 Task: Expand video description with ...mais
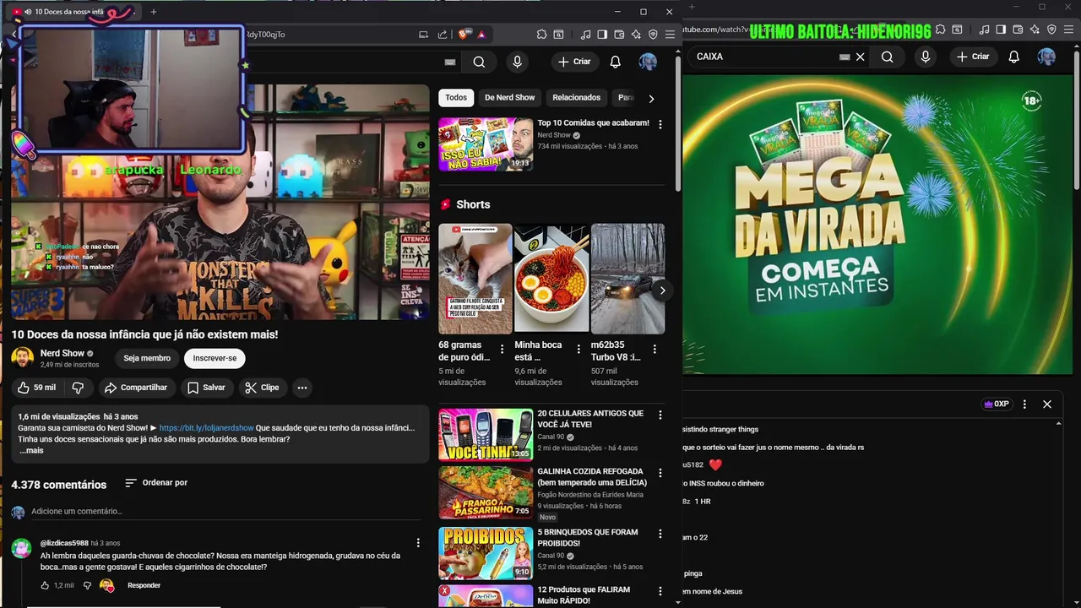[x=31, y=451]
